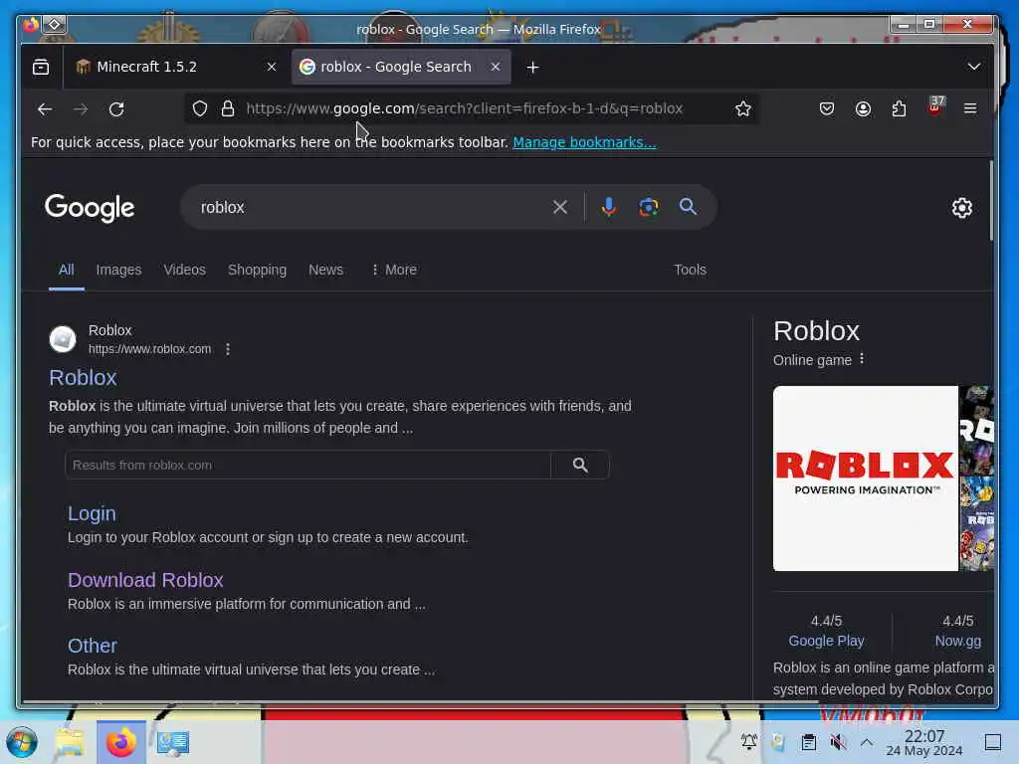The width and height of the screenshot is (1019, 764).
Task: Submit search with magnifier icon
Action: coord(688,207)
